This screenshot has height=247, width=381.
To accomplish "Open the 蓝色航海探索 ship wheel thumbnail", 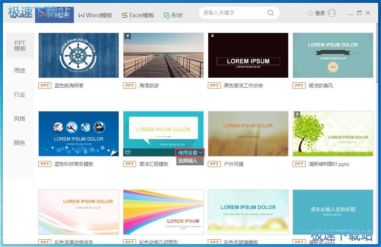I will (x=79, y=55).
